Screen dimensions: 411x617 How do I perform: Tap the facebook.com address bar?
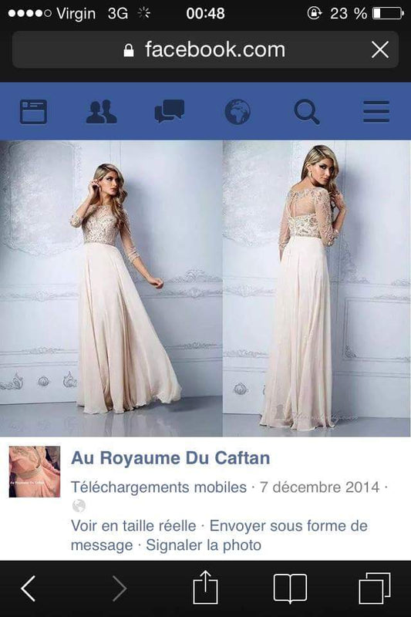point(205,50)
